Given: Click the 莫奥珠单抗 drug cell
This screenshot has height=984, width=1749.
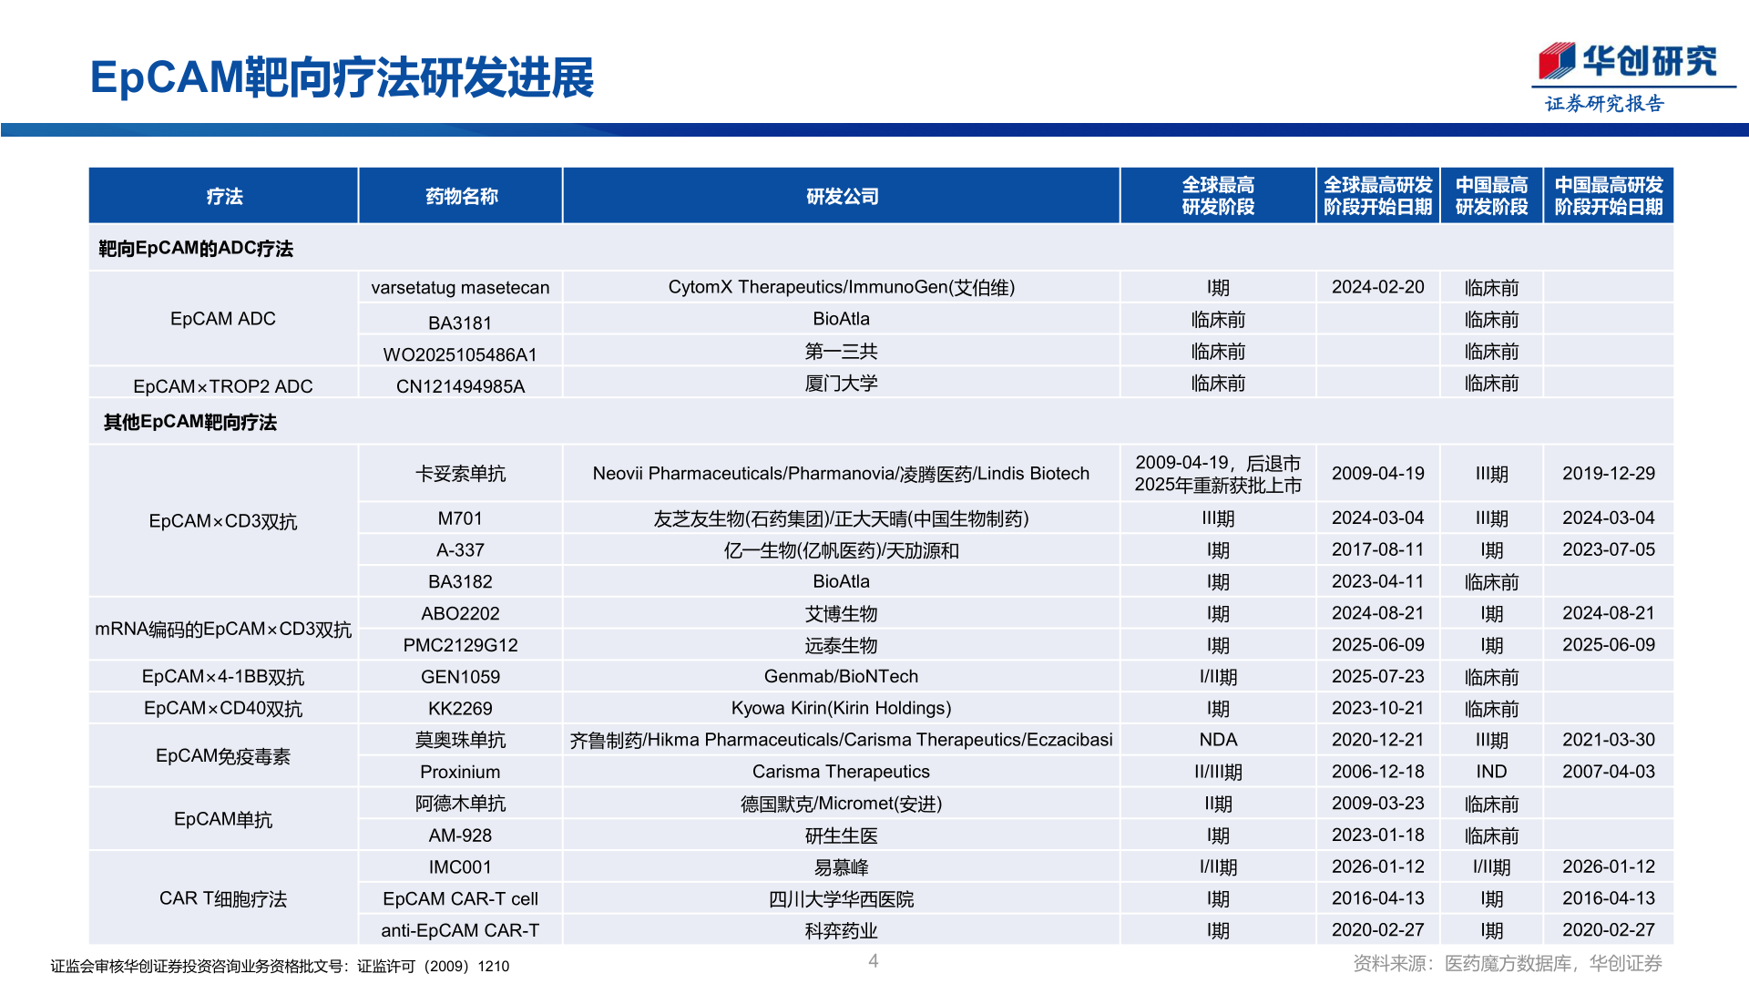Looking at the screenshot, I should coord(461,740).
